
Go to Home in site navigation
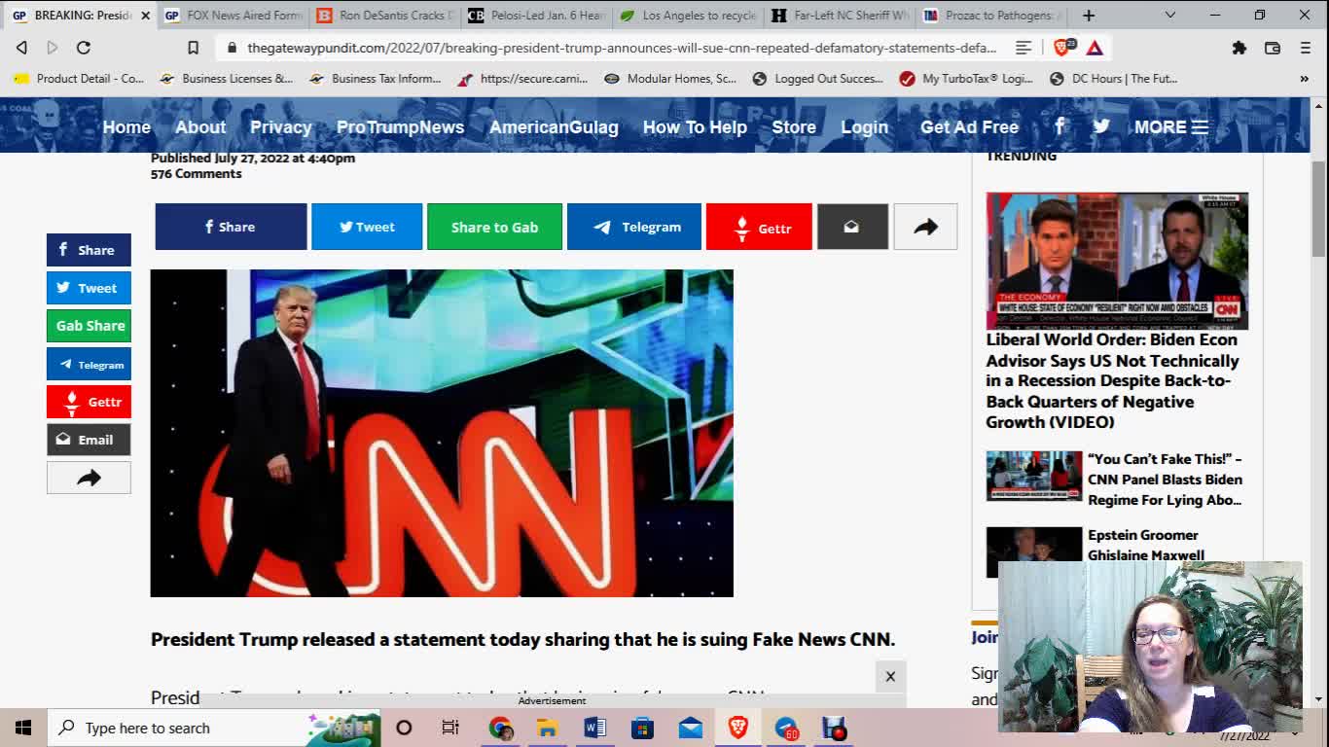pos(126,126)
